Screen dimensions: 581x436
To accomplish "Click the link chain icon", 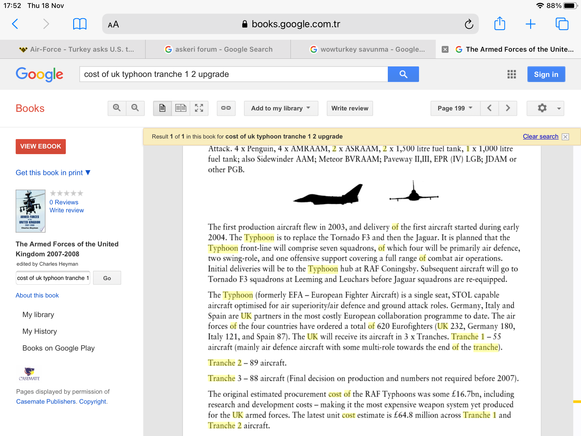I will coord(226,108).
